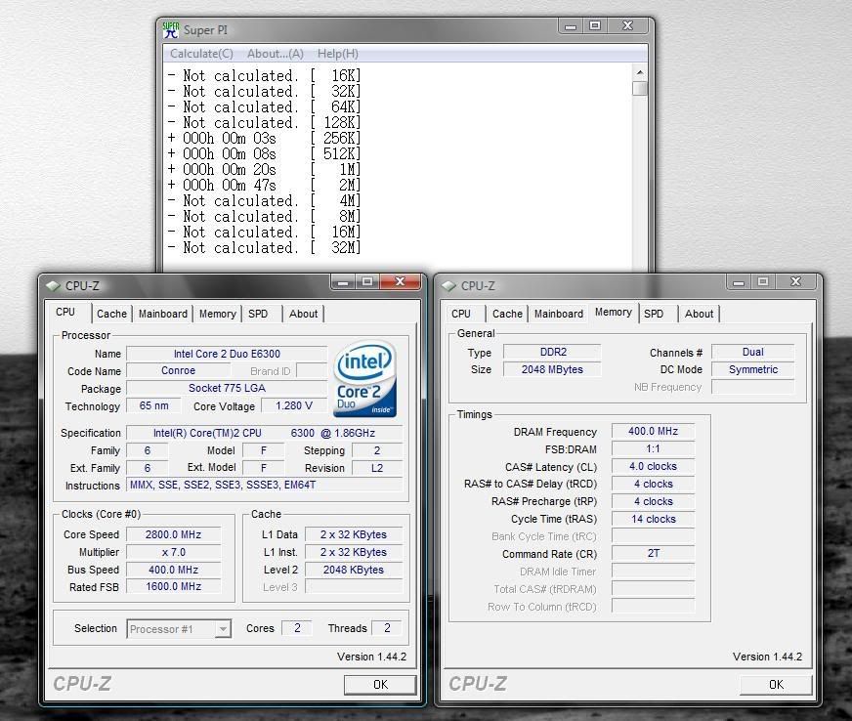
Task: Click the Channels # value 'Dual'
Action: pos(753,352)
